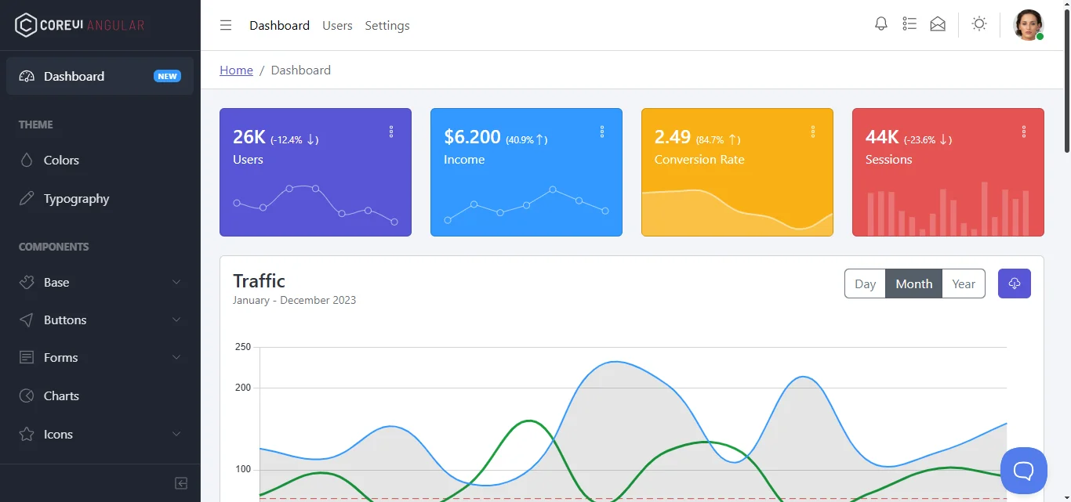Toggle the light/dark theme sun icon
Screen dimensions: 1071x502
tap(978, 24)
